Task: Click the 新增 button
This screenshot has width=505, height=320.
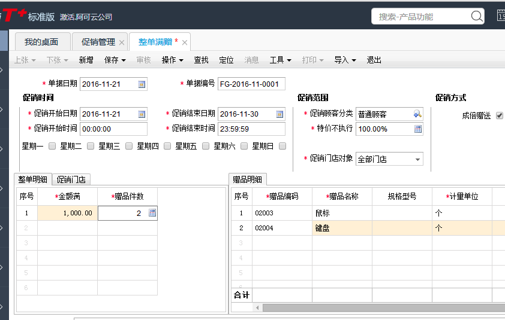Action: (86, 60)
